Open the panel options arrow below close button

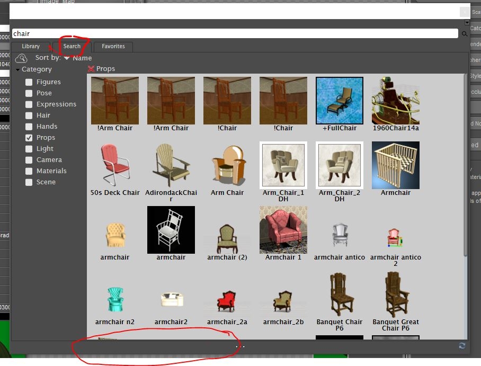tap(467, 23)
